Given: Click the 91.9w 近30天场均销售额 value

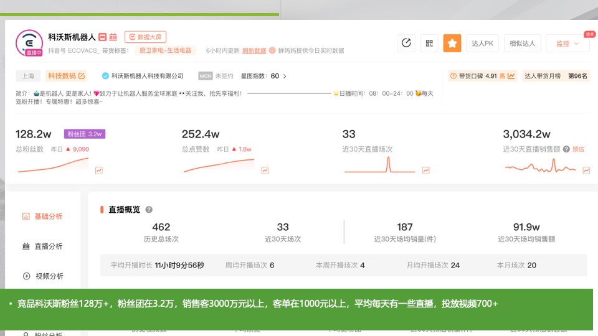Looking at the screenshot, I should pyautogui.click(x=526, y=227).
